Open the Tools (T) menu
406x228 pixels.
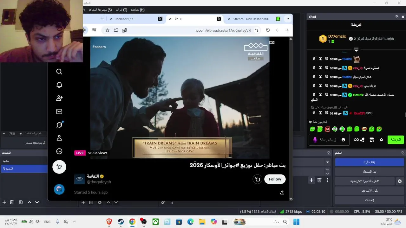click(x=121, y=10)
